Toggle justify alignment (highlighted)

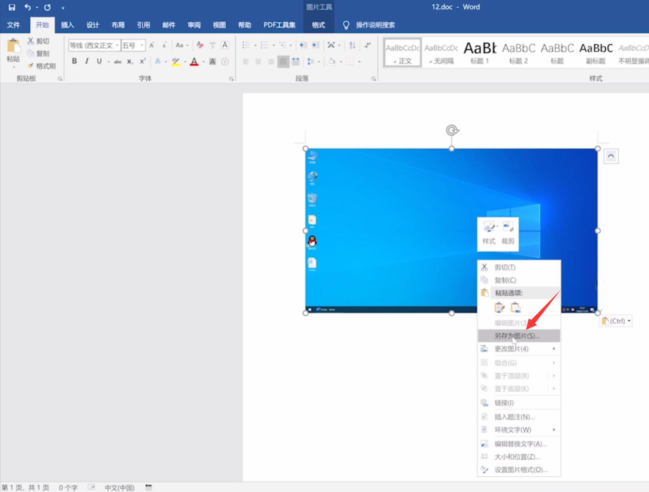(x=283, y=61)
